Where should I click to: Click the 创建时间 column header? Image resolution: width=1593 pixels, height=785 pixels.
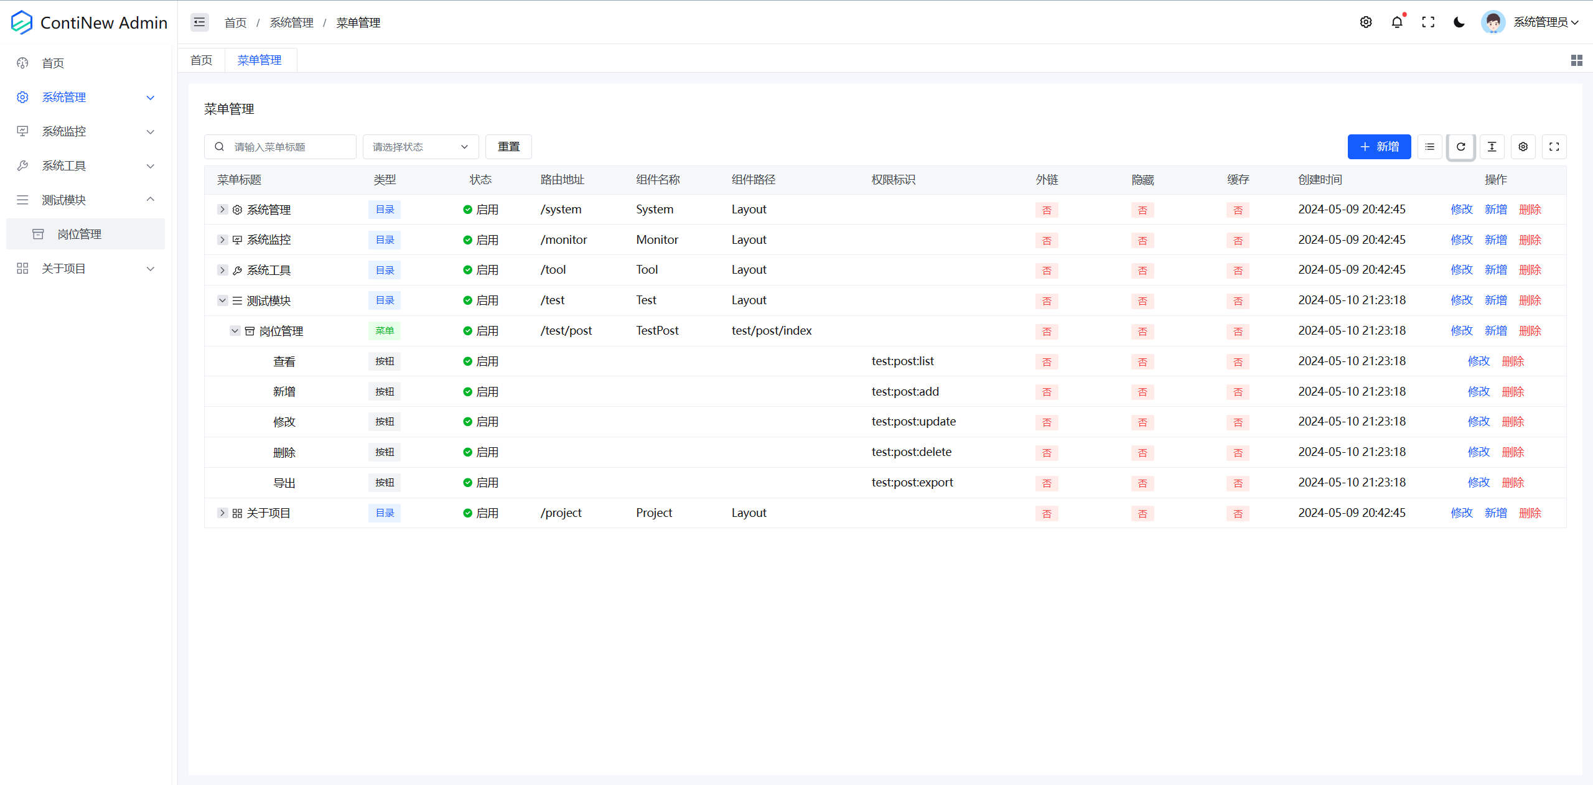[x=1320, y=180]
